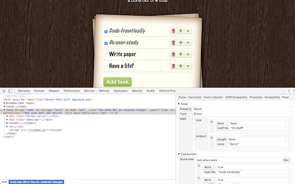This screenshot has width=295, height=184.
Task: Open DevTools three-dot more options menu
Action: pos(289,91)
